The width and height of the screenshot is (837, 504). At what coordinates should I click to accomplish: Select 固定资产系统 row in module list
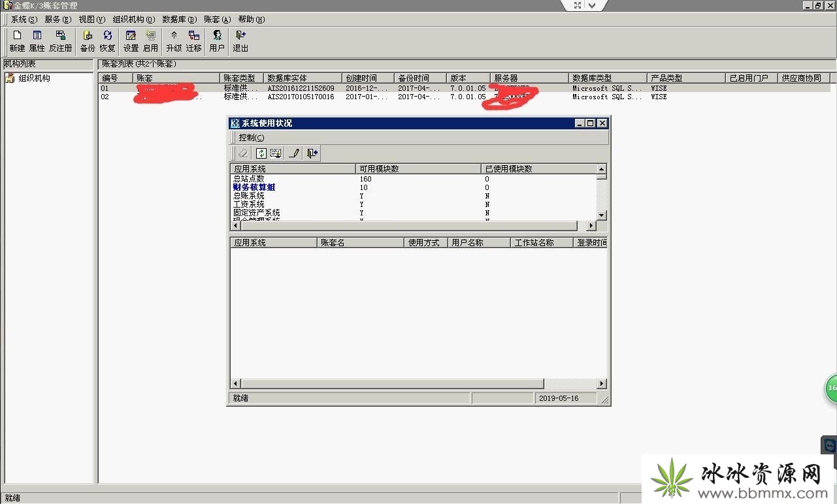414,213
